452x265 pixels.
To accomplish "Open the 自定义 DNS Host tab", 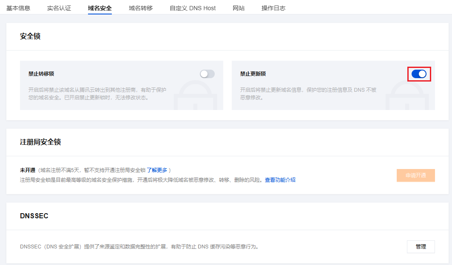I will point(193,8).
